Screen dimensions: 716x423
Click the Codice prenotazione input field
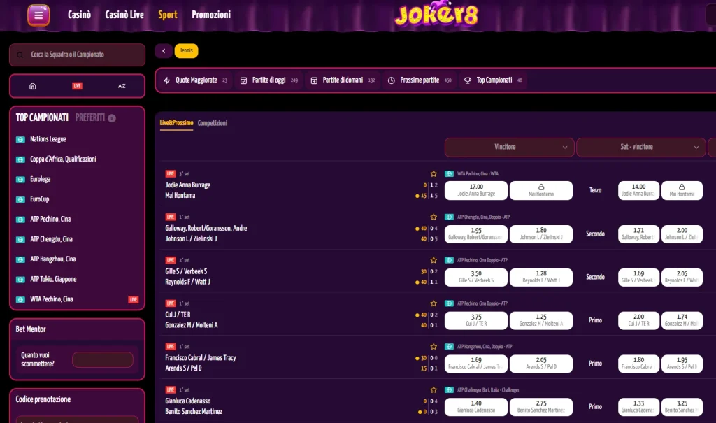point(77,419)
